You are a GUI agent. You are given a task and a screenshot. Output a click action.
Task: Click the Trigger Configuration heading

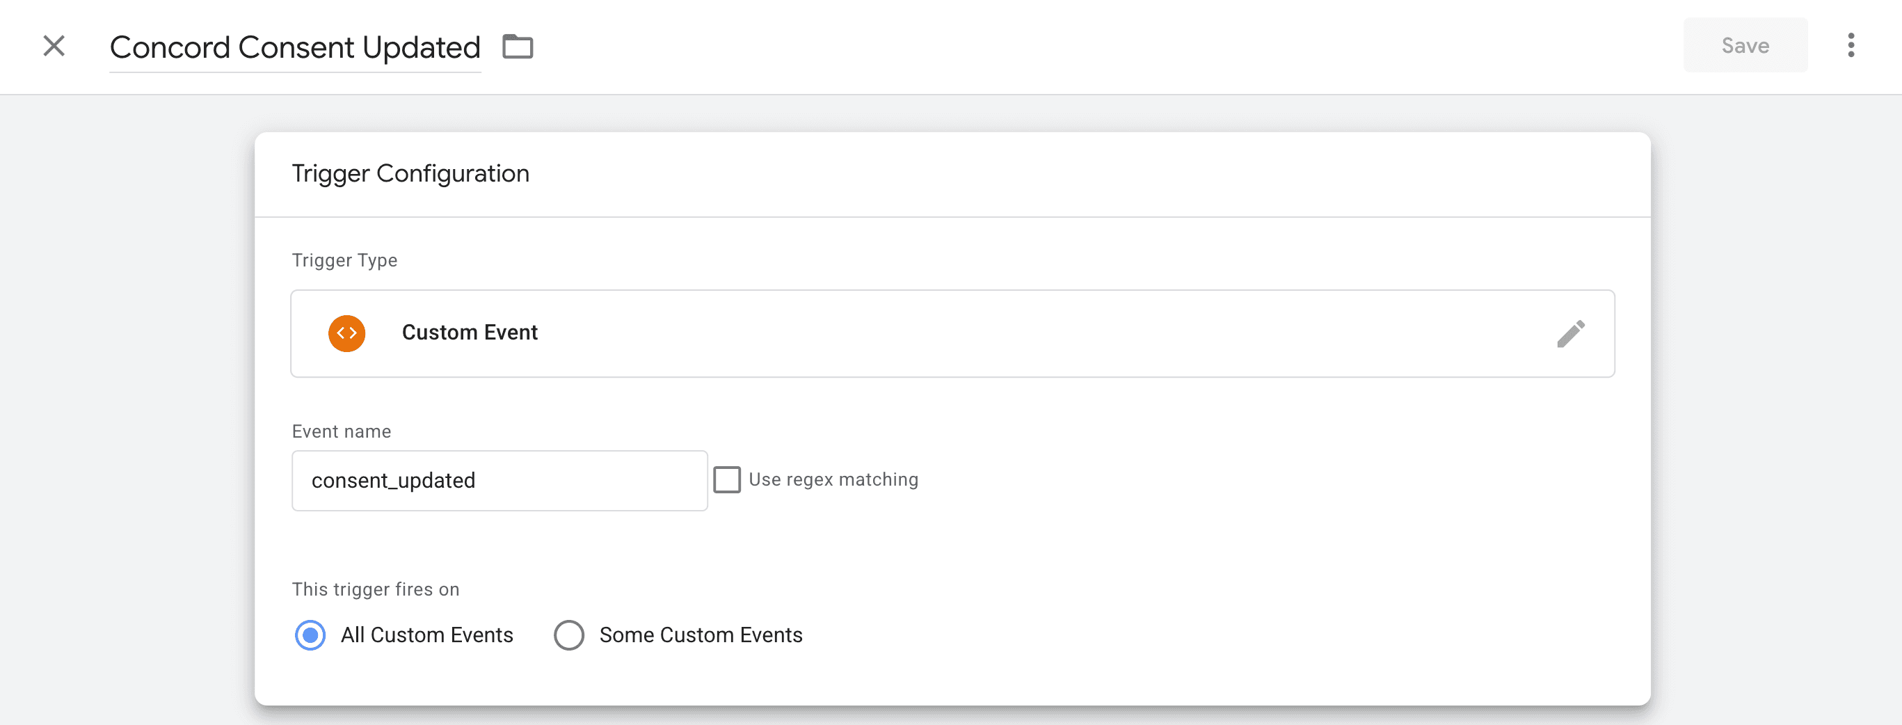(x=410, y=173)
